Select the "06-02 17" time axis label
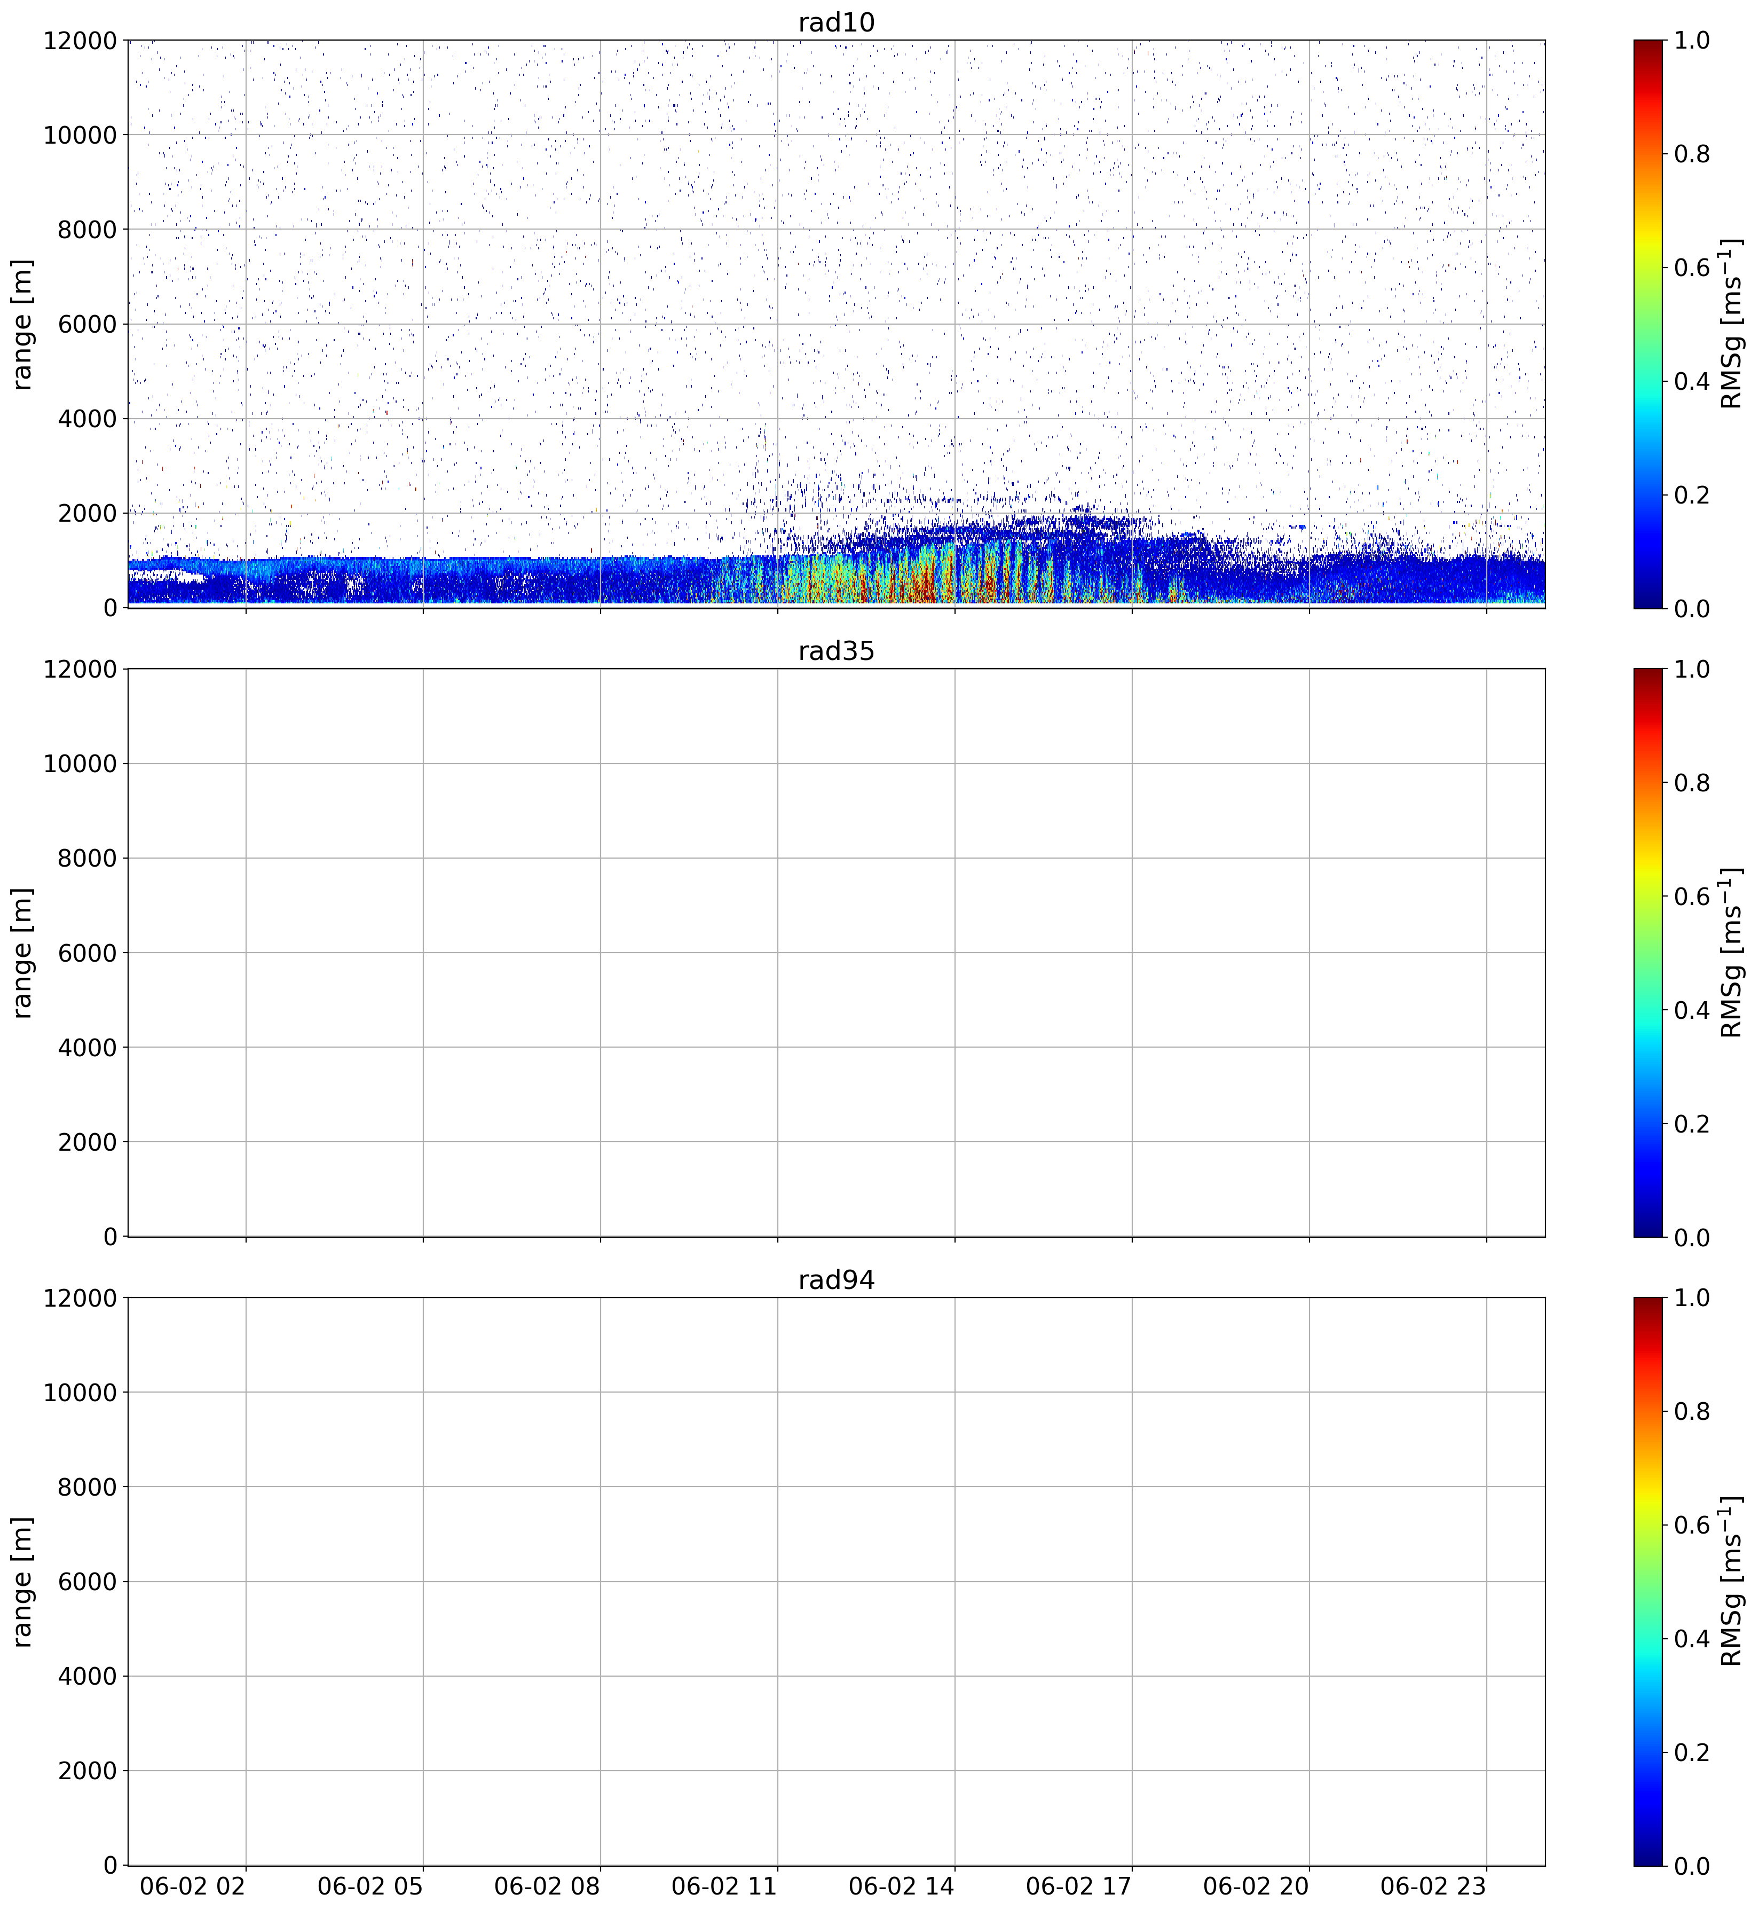Image resolution: width=1759 pixels, height=1910 pixels. click(1078, 1886)
